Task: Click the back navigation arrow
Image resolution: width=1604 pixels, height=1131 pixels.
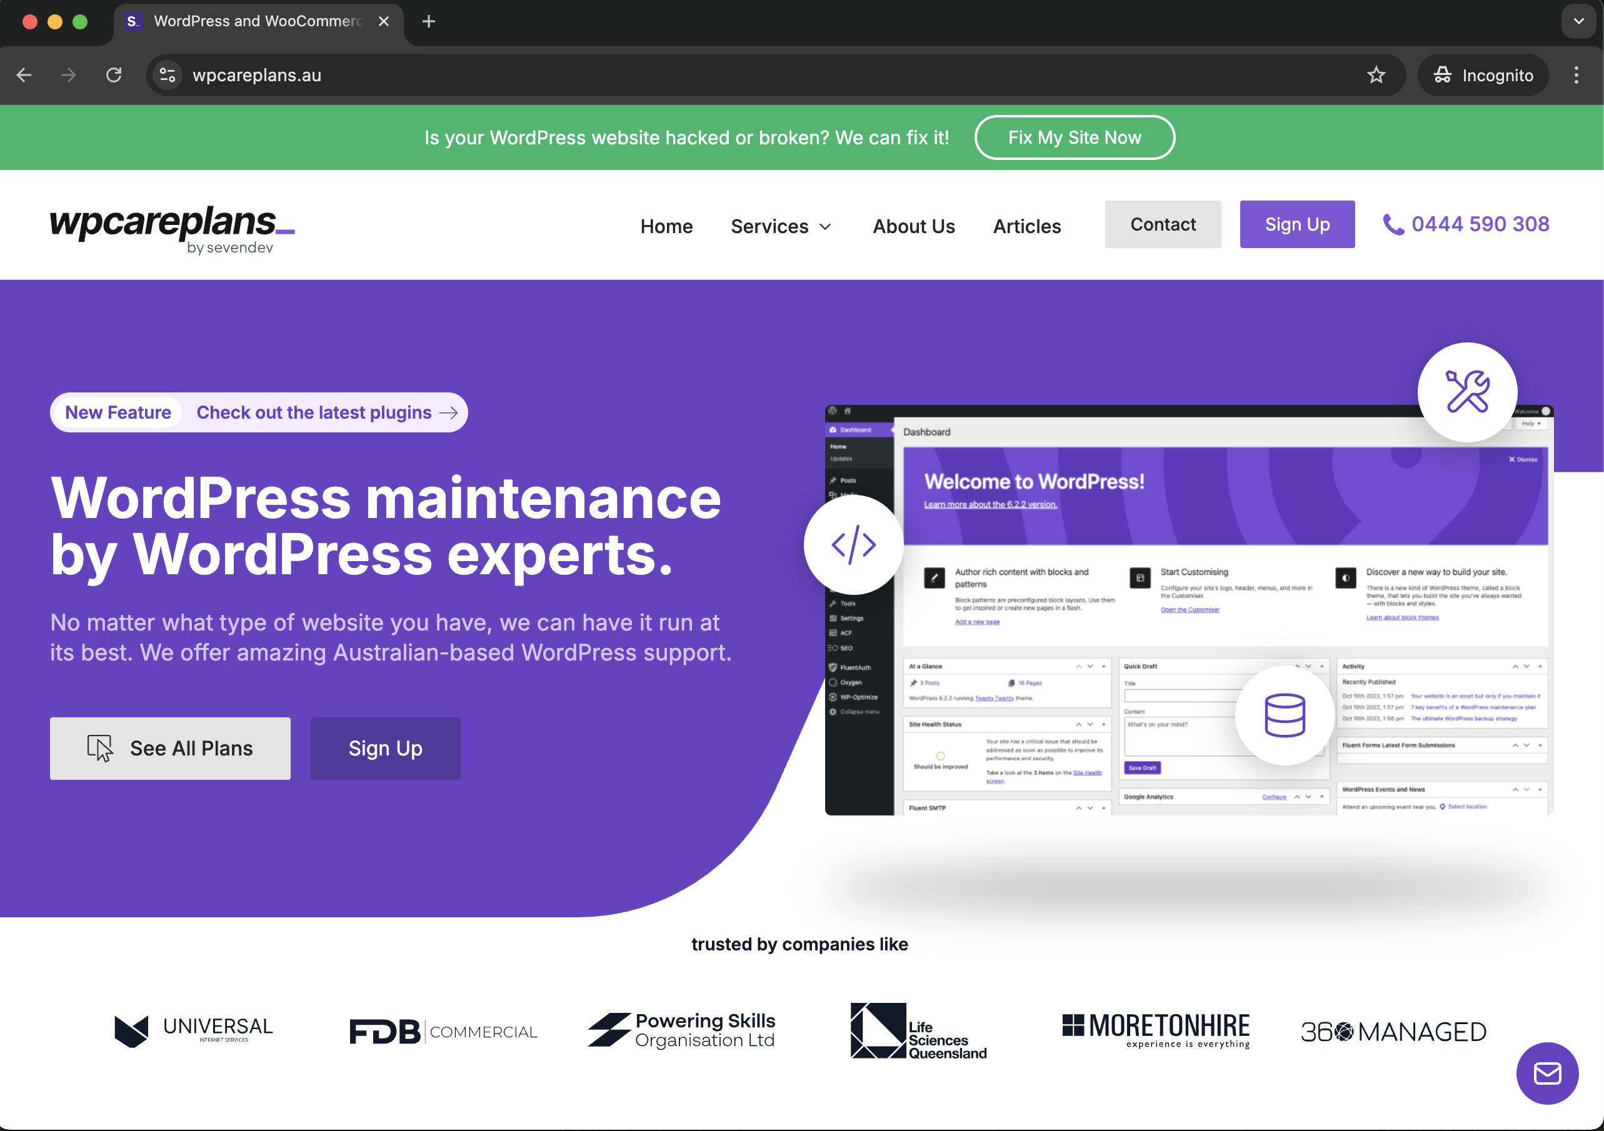Action: [x=24, y=76]
